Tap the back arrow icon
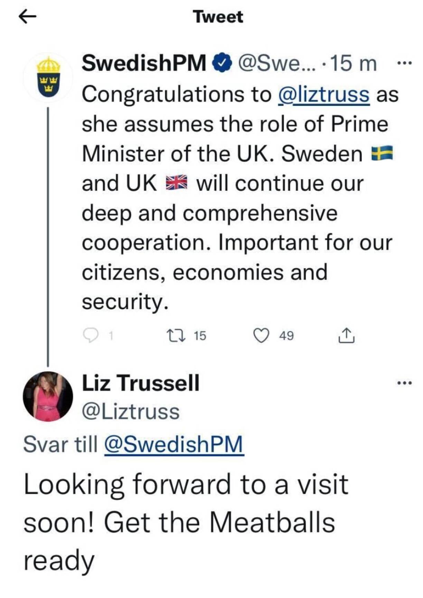The width and height of the screenshot is (423, 598). click(27, 17)
